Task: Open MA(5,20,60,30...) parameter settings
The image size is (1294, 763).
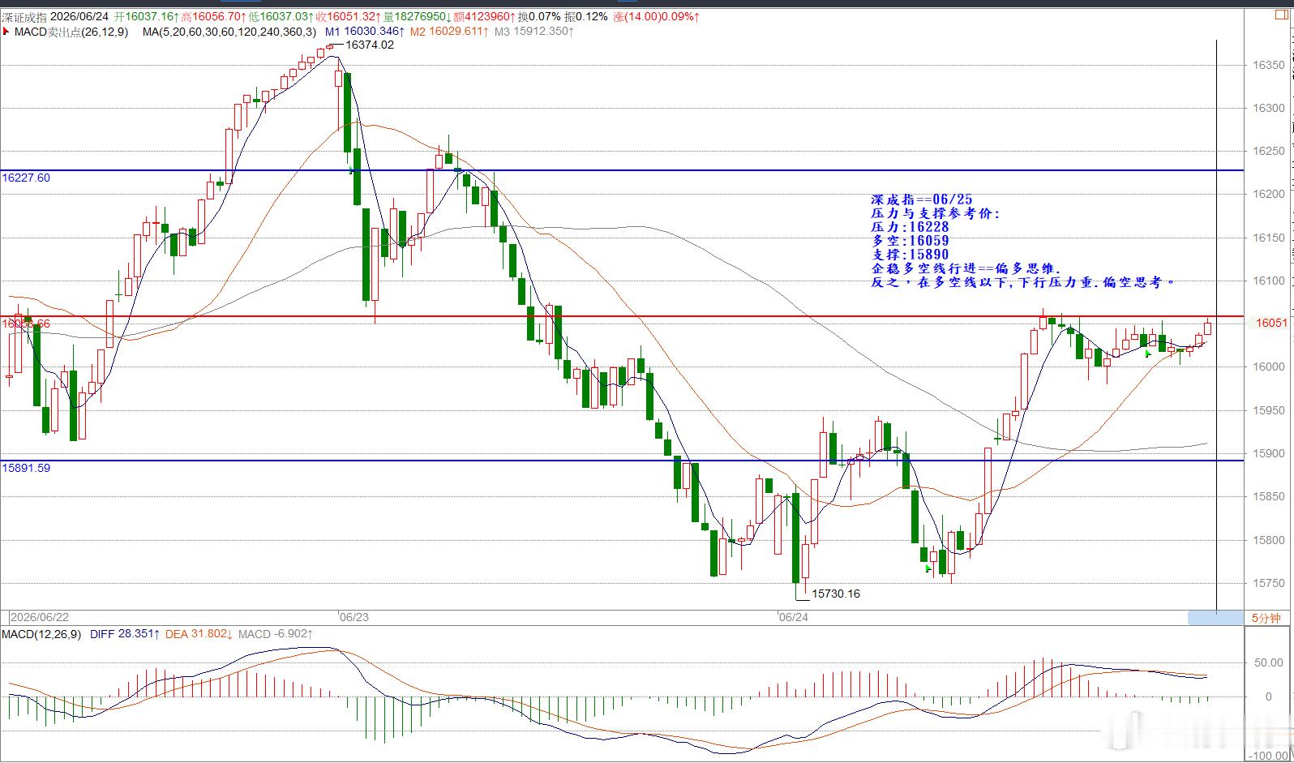Action: [x=229, y=32]
